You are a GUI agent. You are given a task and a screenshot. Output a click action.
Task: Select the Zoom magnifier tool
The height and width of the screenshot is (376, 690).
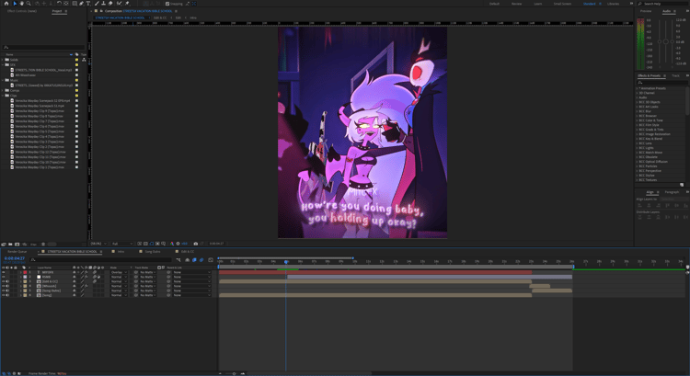click(29, 4)
